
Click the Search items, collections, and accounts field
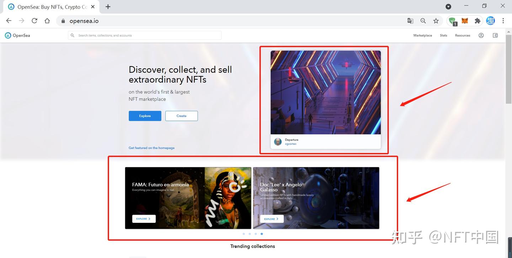(x=145, y=36)
